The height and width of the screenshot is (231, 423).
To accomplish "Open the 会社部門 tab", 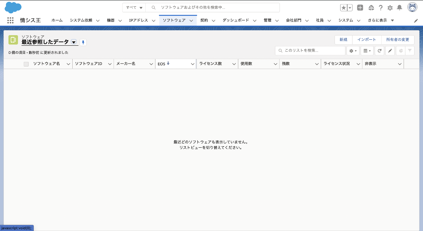I will (x=294, y=20).
